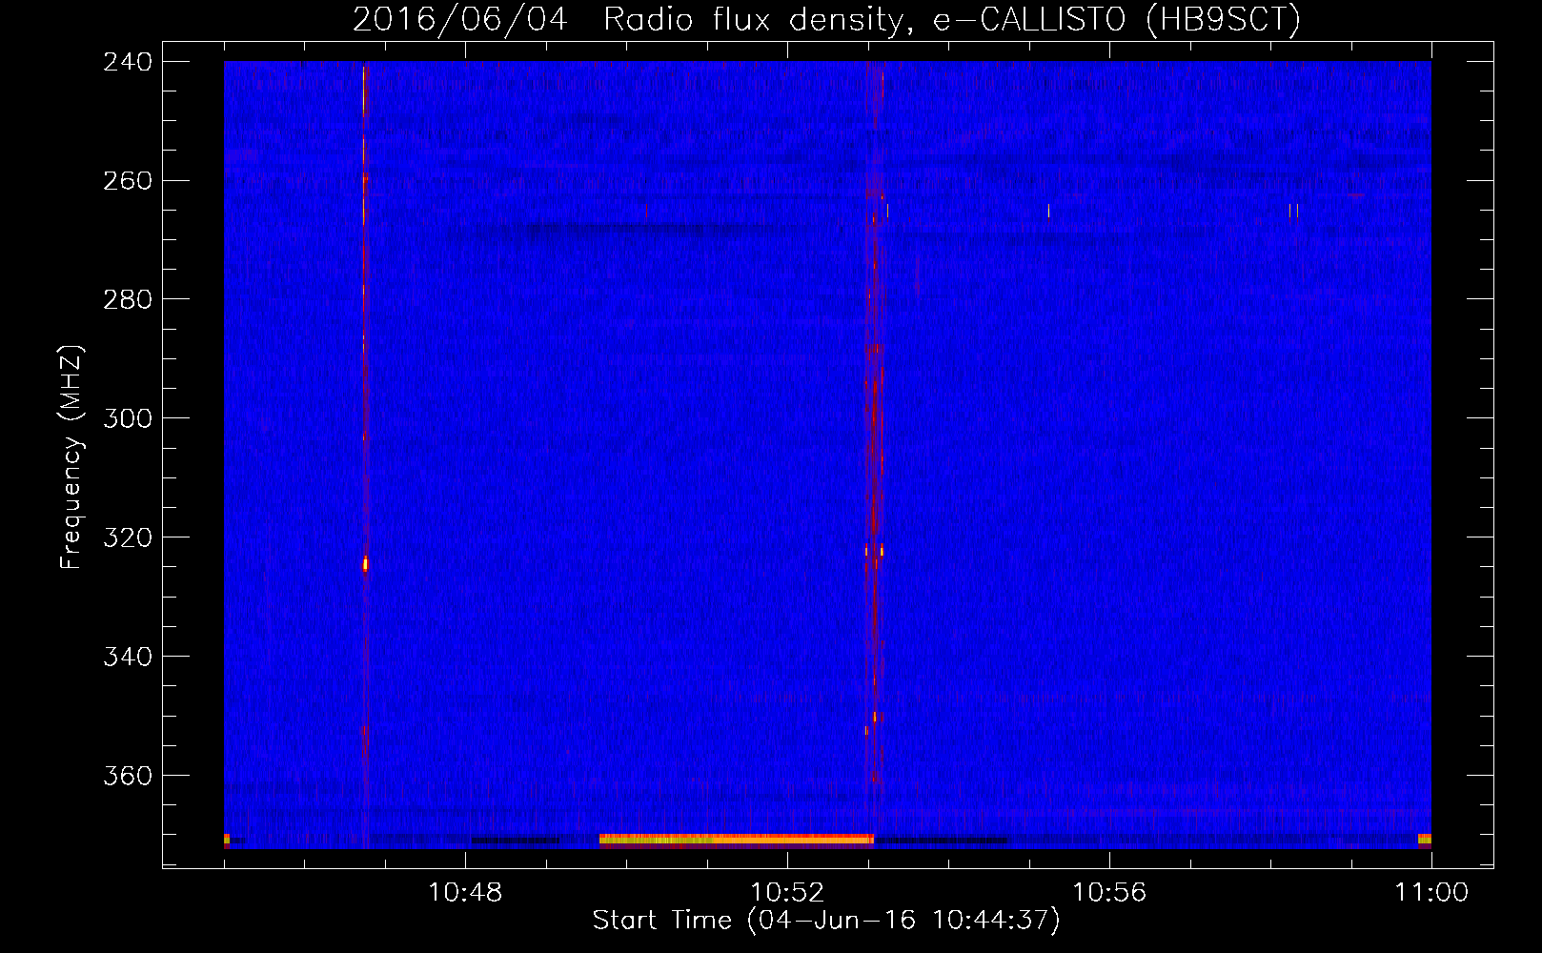Click the 260 frequency tick label
The image size is (1542, 953).
(128, 181)
